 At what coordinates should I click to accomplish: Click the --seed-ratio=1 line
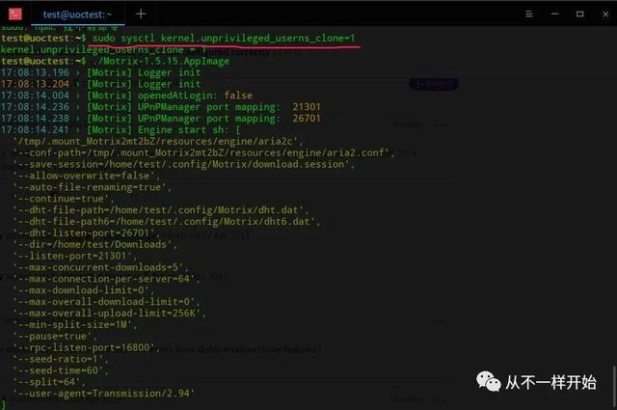[60, 359]
